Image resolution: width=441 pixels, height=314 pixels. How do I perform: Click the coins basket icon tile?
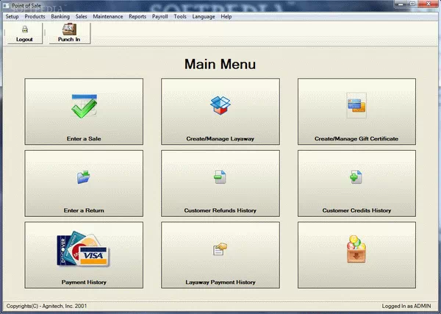[356, 251]
